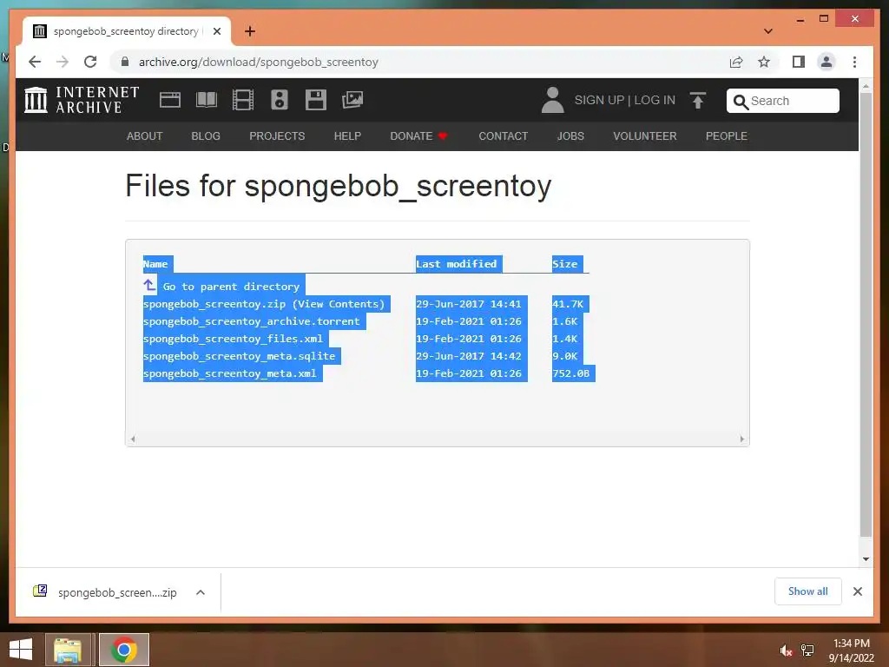The height and width of the screenshot is (667, 889).
Task: Open the PEOPLE menu item
Action: [x=727, y=136]
